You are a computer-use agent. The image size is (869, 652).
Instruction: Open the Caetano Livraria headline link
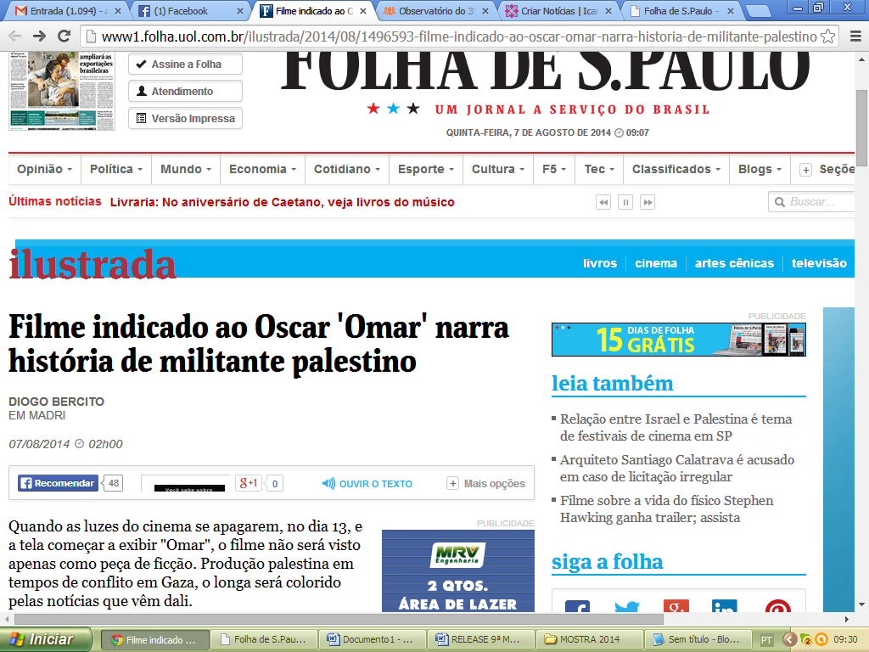coord(282,202)
